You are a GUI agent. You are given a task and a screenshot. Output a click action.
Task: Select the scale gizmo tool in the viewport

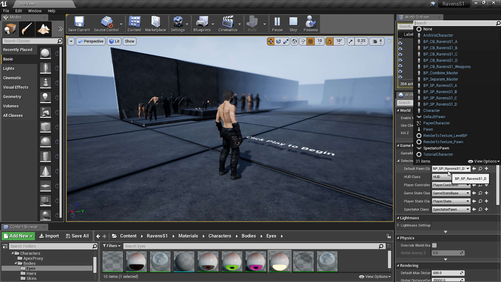pos(286,41)
